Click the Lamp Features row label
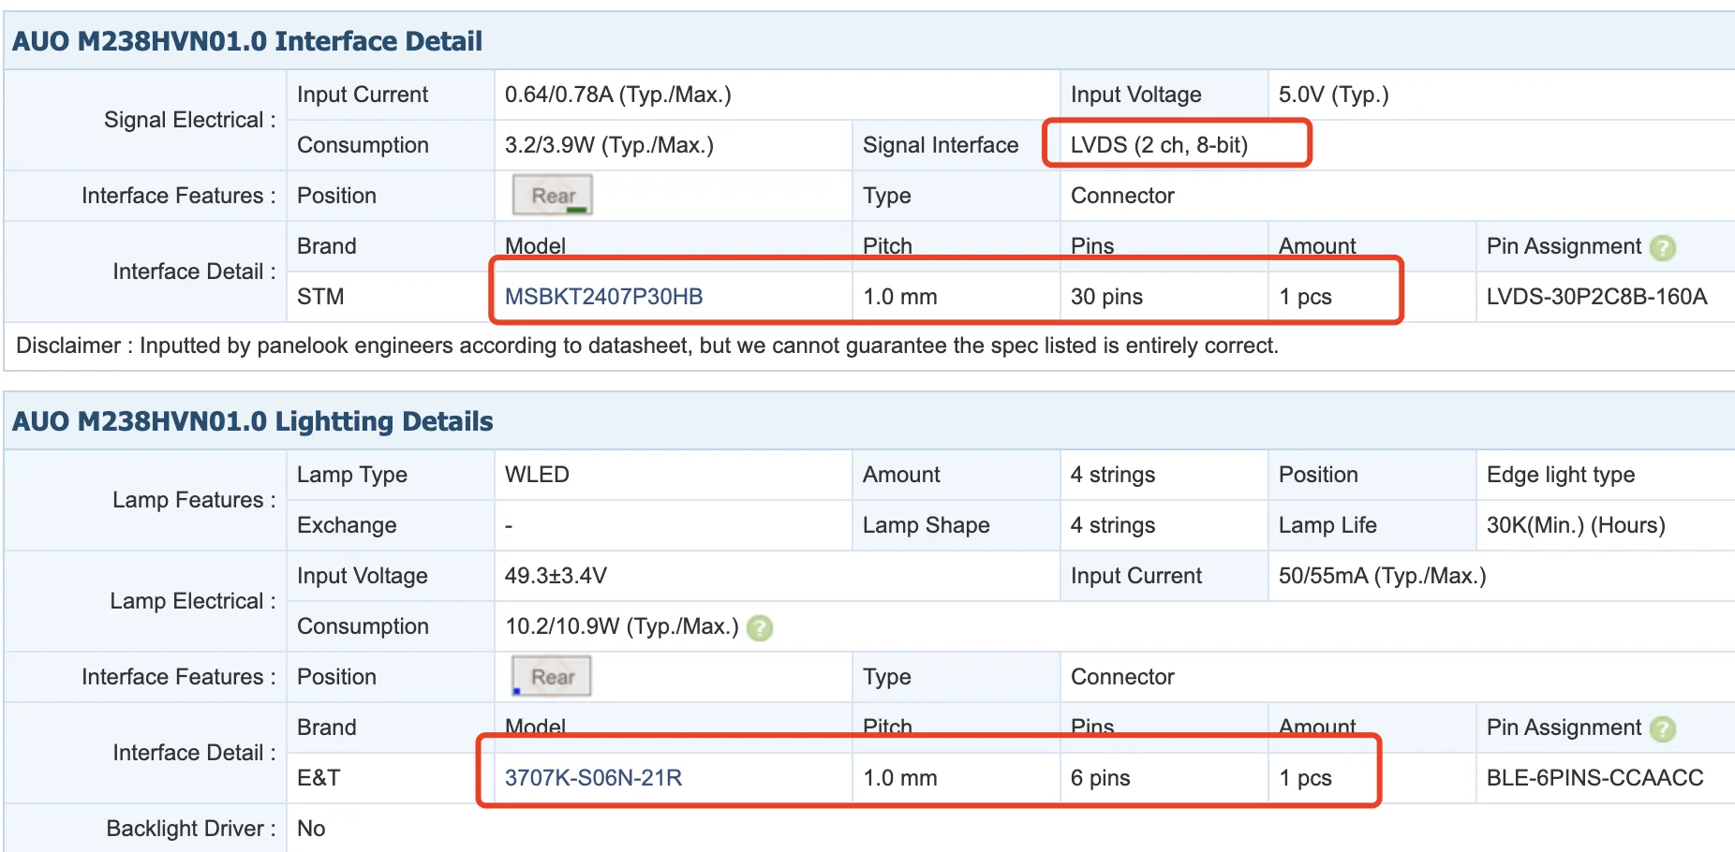1735x852 pixels. pos(194,500)
